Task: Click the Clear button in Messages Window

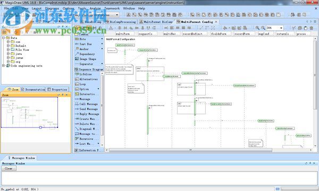Action: [9, 169]
